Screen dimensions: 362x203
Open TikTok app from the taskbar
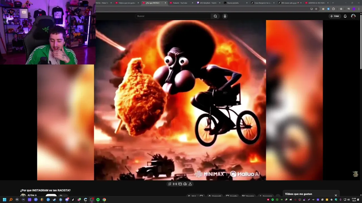[73, 200]
